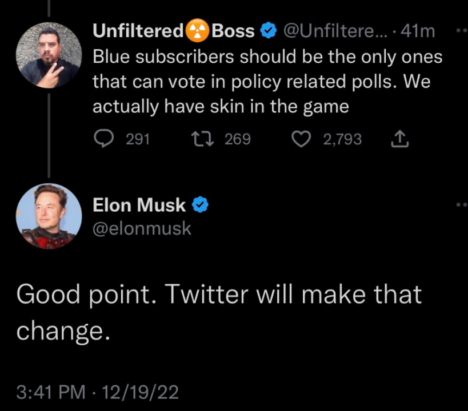Click the radioactive emoji in the username
The height and width of the screenshot is (411, 468).
(x=197, y=31)
